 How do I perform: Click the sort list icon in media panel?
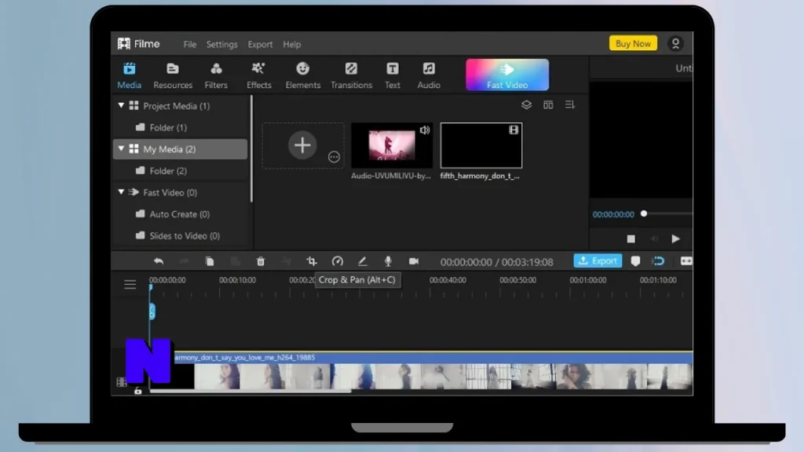point(570,104)
